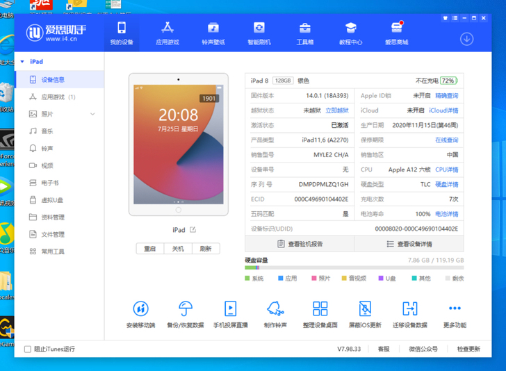Click the purple U盘 legend swatch
506x371 pixels.
tap(381, 278)
